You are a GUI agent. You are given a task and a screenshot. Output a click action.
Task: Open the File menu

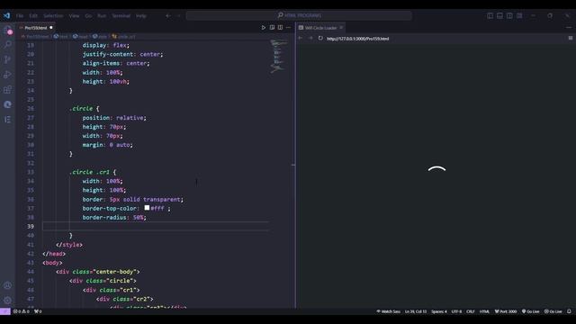coord(20,16)
